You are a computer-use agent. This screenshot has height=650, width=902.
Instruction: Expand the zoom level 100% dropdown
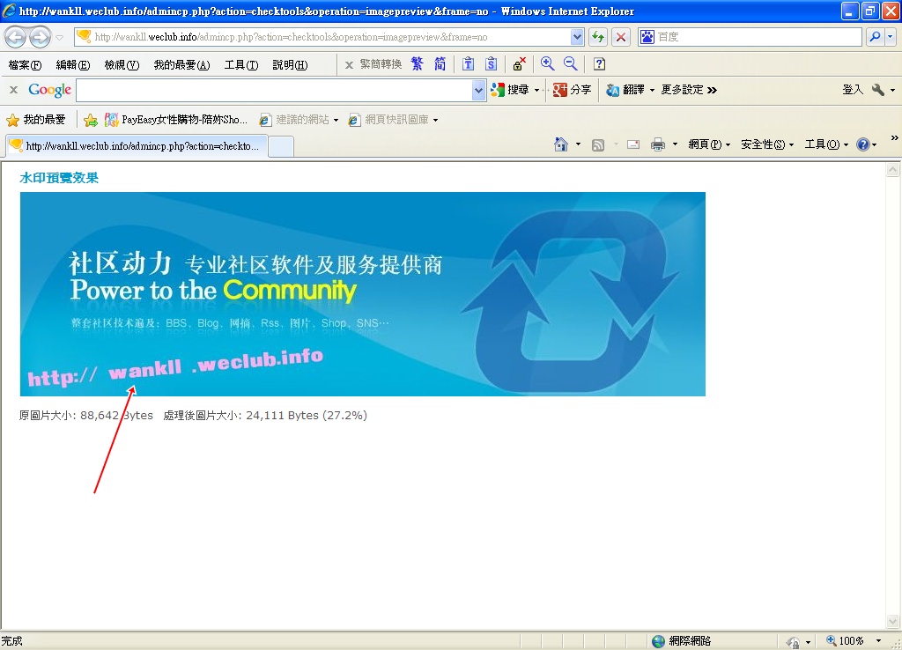tap(878, 641)
